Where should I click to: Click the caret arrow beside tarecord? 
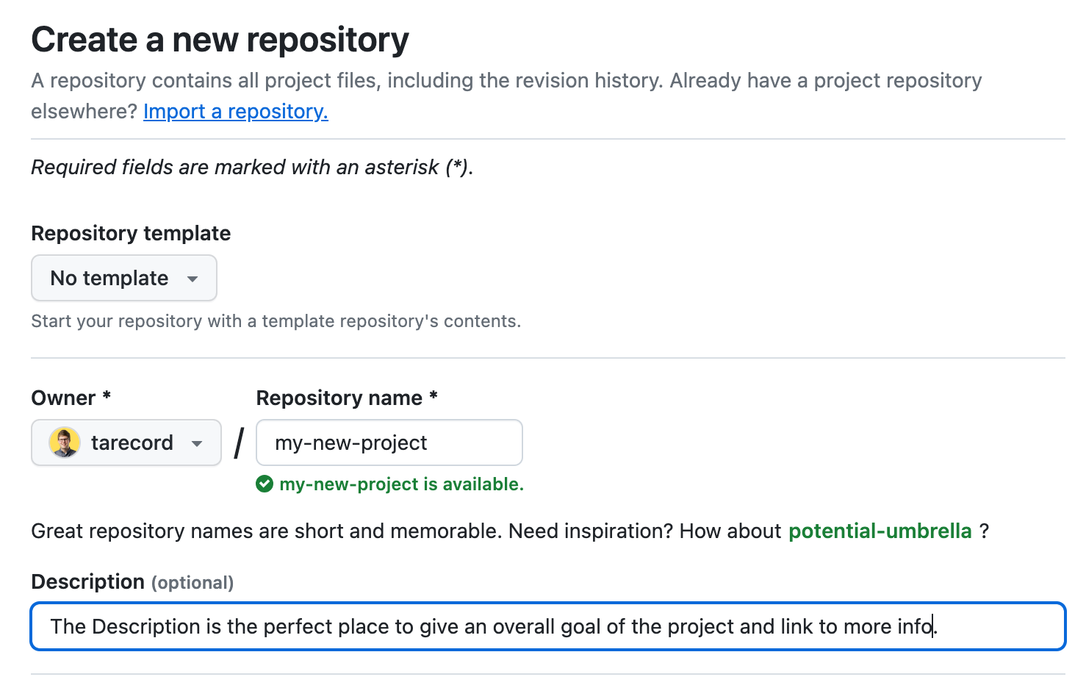pyautogui.click(x=197, y=443)
